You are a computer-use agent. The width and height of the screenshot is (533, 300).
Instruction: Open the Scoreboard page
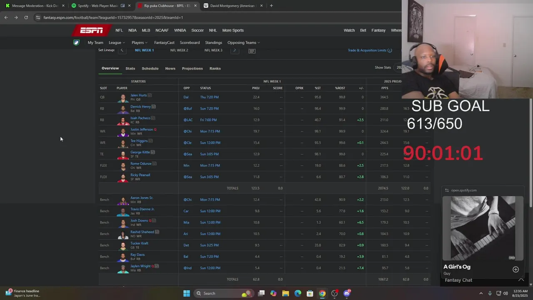coord(190,42)
